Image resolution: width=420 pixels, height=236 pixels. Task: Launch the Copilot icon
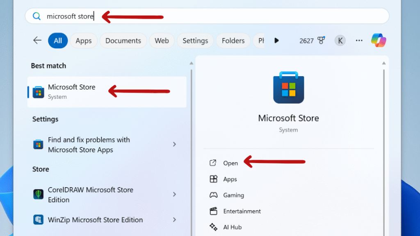[379, 41]
